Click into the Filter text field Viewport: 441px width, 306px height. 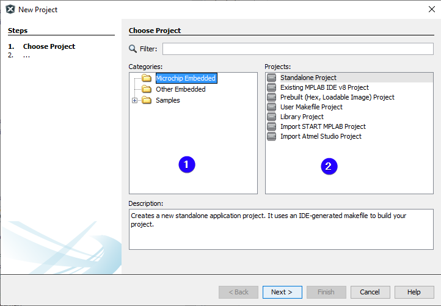298,49
